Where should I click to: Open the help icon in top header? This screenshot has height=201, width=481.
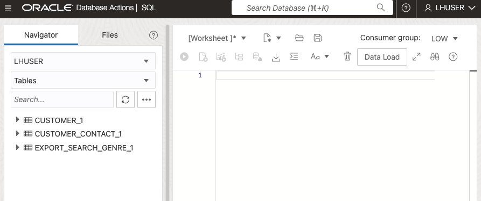click(x=406, y=8)
